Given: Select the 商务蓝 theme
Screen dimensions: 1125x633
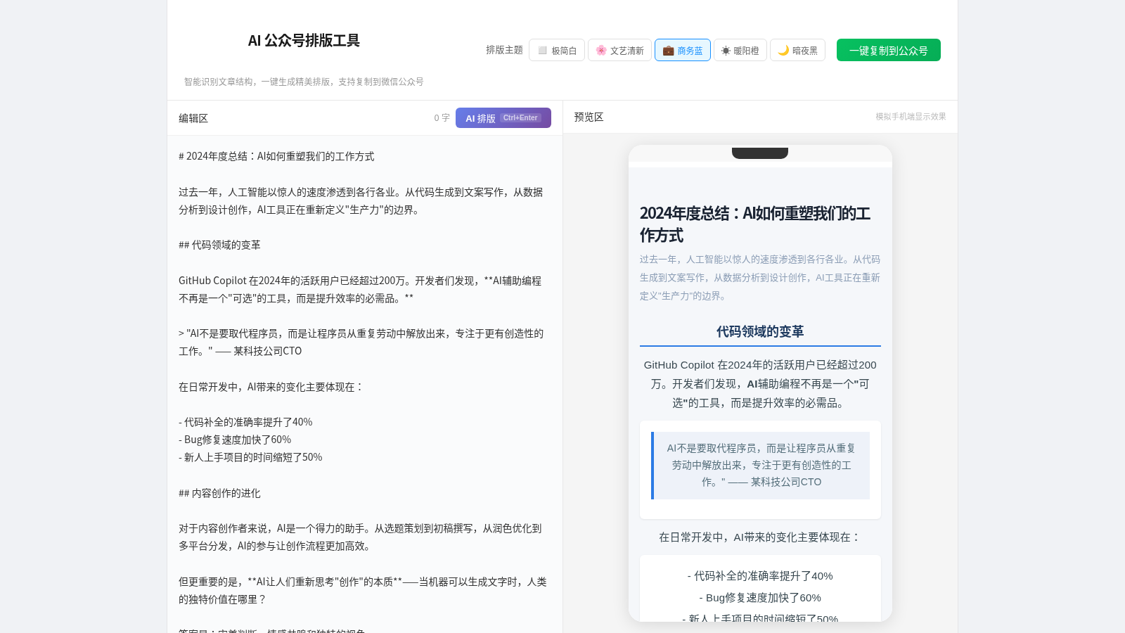Looking at the screenshot, I should (x=683, y=50).
